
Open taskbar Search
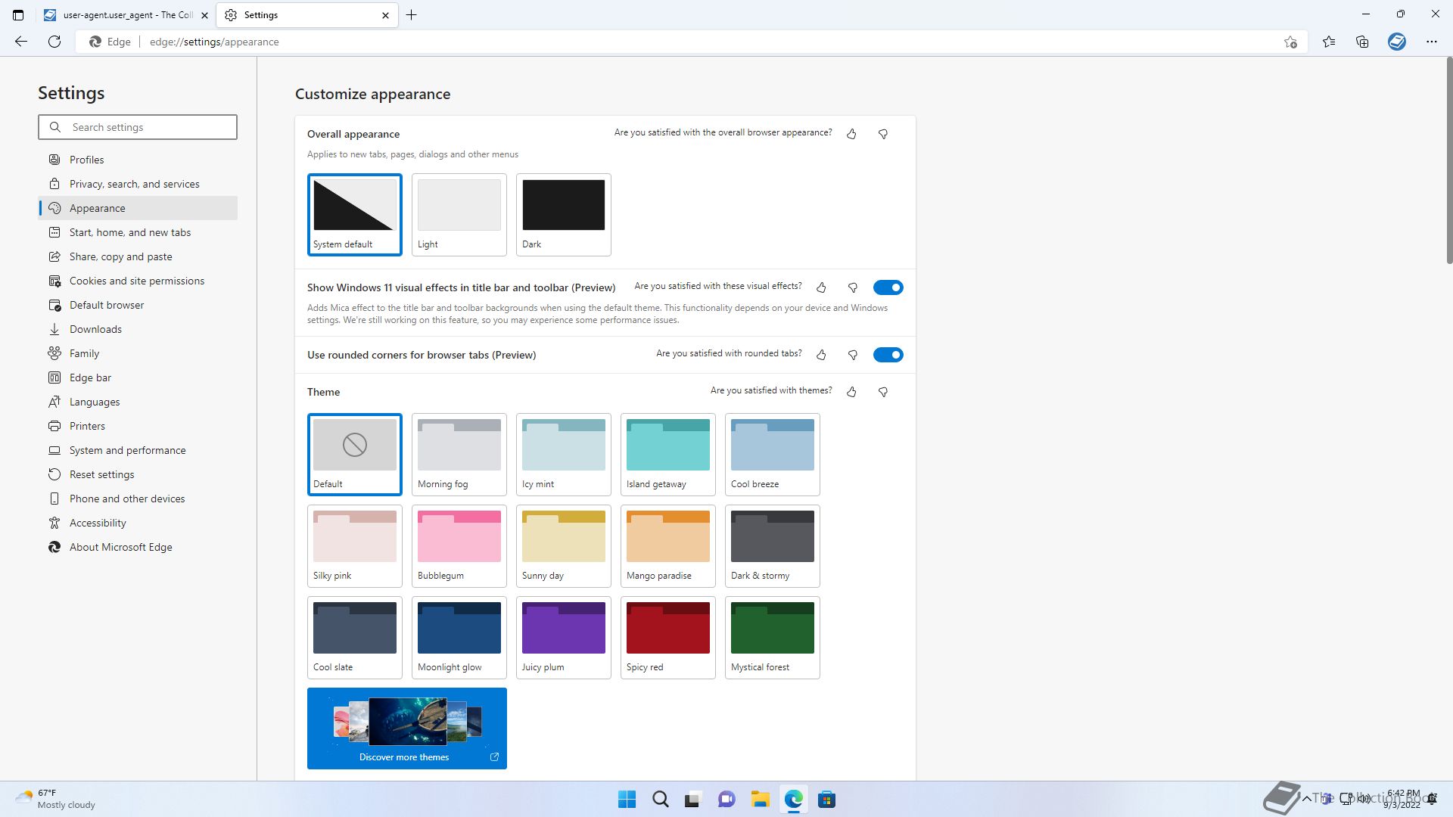pyautogui.click(x=661, y=800)
